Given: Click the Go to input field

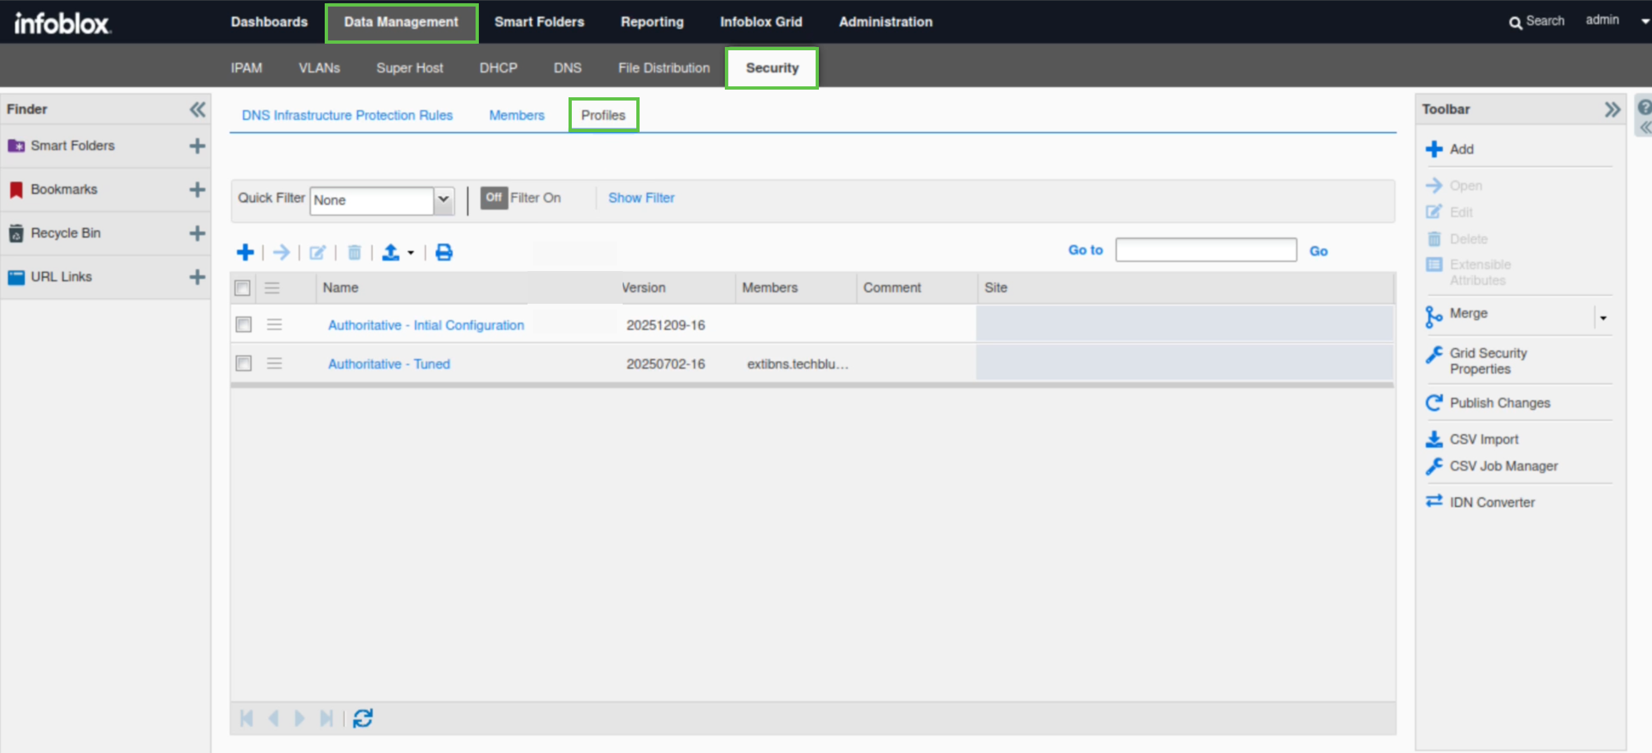Looking at the screenshot, I should click(x=1205, y=250).
